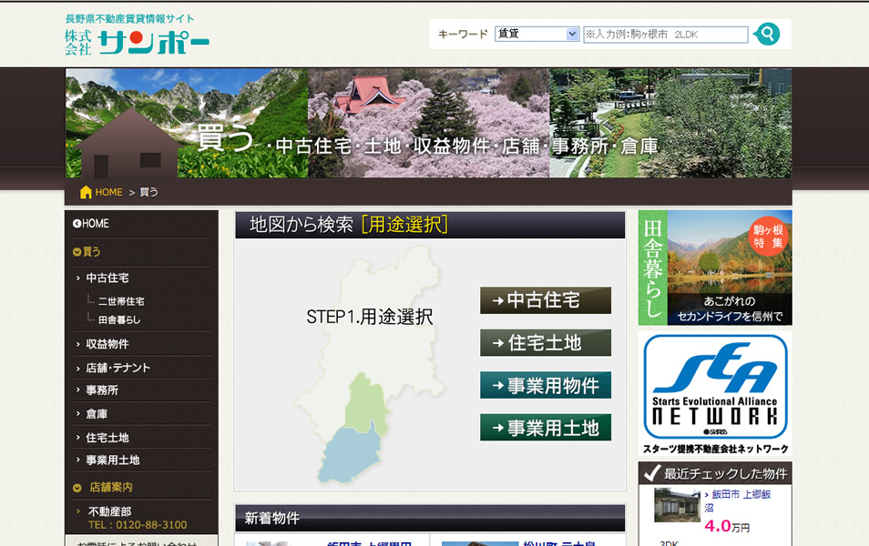Open 事業用土地 sidebar item

(113, 460)
